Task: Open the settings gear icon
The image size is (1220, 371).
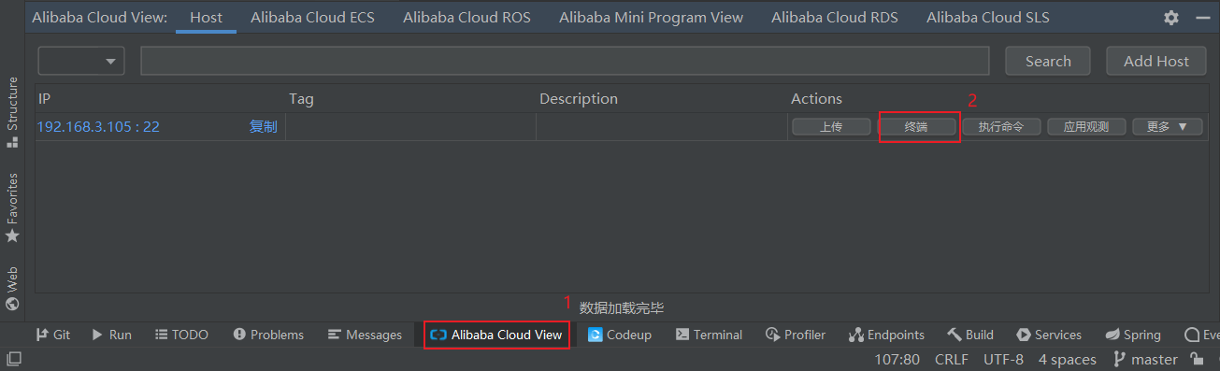Action: pos(1171,18)
